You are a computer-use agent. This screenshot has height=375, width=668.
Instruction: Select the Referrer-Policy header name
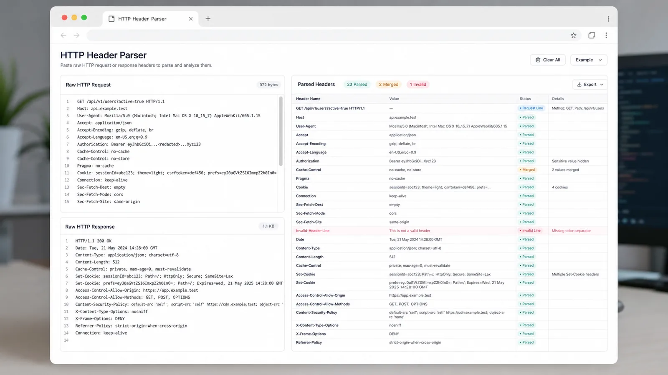(309, 342)
